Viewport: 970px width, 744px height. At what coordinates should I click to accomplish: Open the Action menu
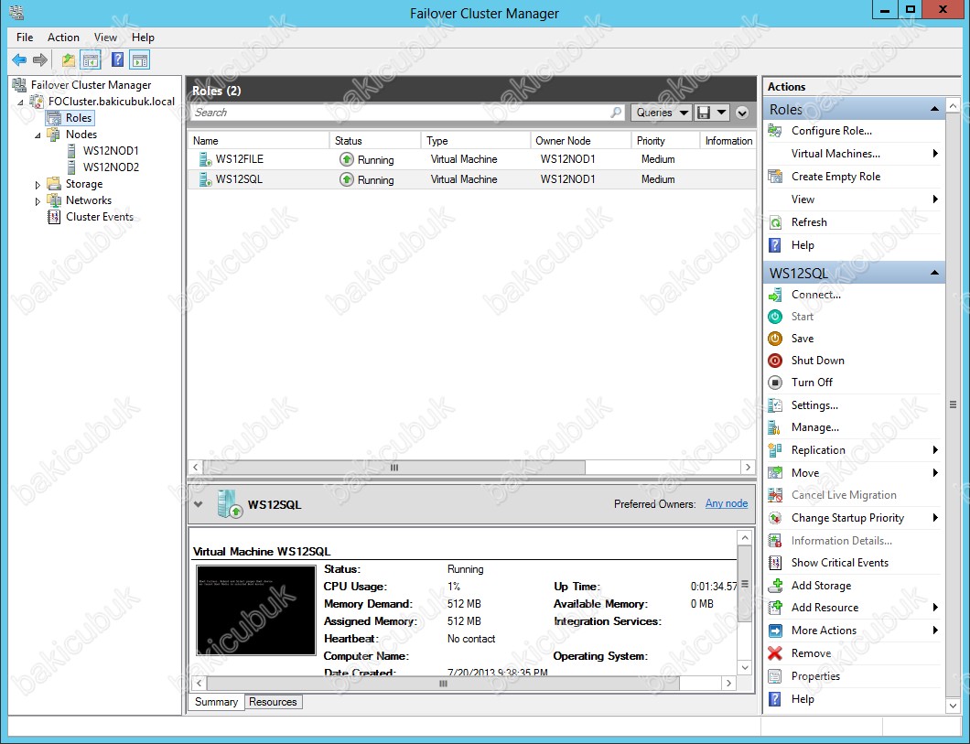pyautogui.click(x=63, y=38)
